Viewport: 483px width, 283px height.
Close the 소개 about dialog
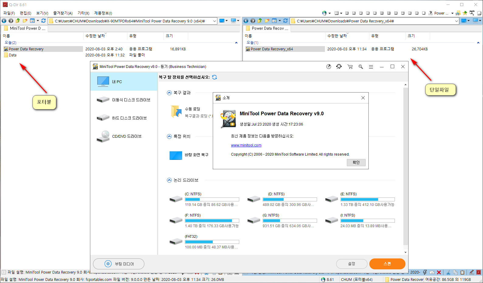click(363, 98)
